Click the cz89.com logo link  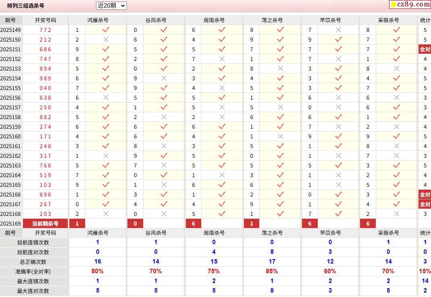click(x=410, y=4)
